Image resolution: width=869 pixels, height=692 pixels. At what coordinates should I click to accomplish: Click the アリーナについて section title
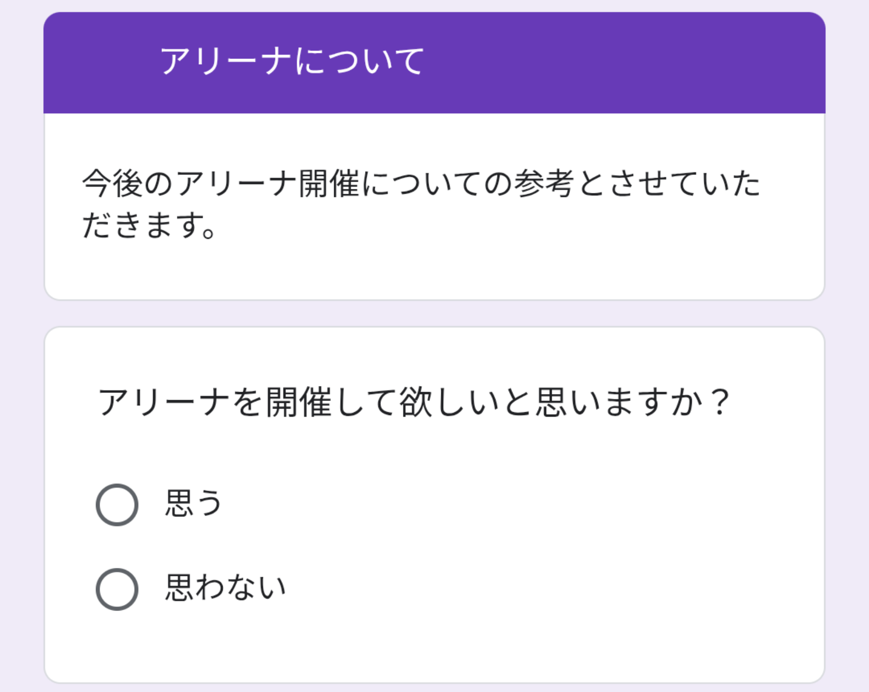coord(292,61)
